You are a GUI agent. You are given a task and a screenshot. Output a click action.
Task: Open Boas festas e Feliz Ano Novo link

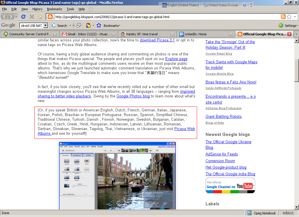point(231,82)
